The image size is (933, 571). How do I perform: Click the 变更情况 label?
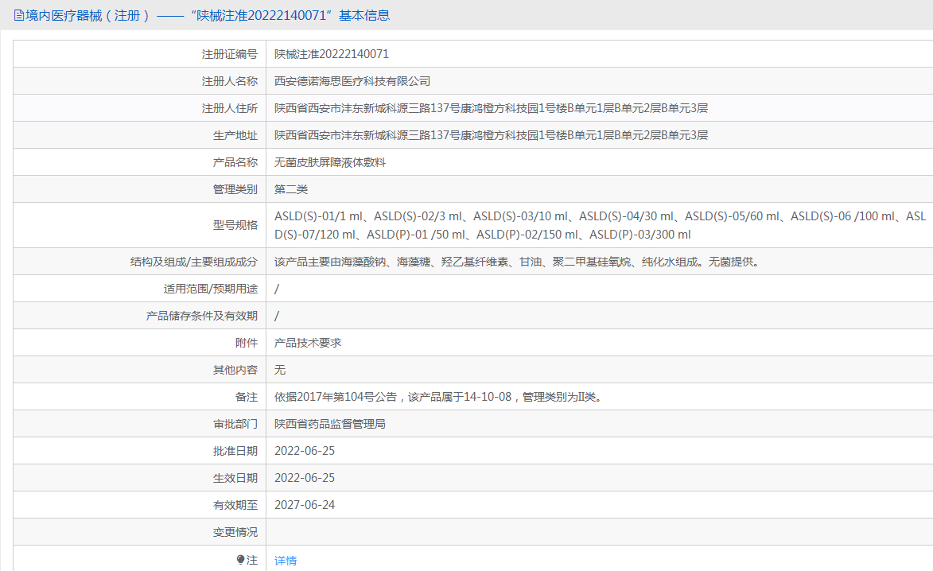(x=235, y=532)
